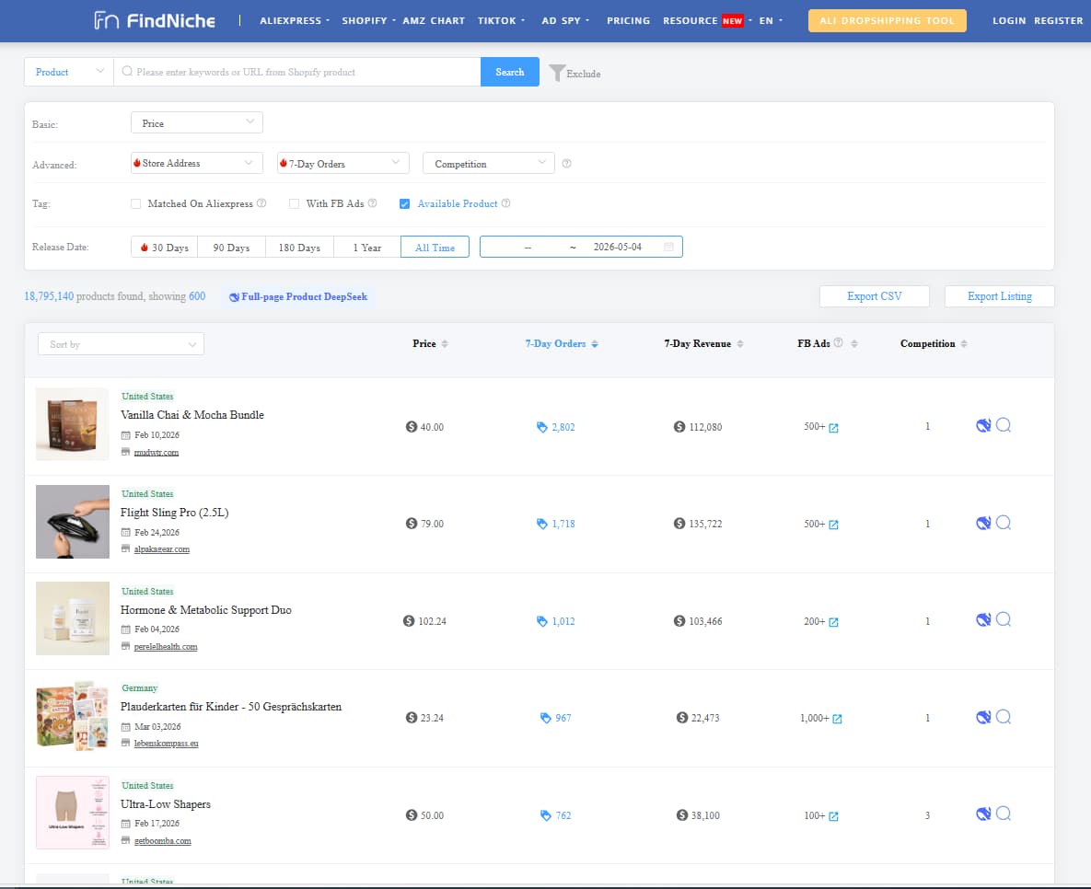Sort by 7-Day Revenue arrows
Image resolution: width=1091 pixels, height=889 pixels.
[x=739, y=343]
